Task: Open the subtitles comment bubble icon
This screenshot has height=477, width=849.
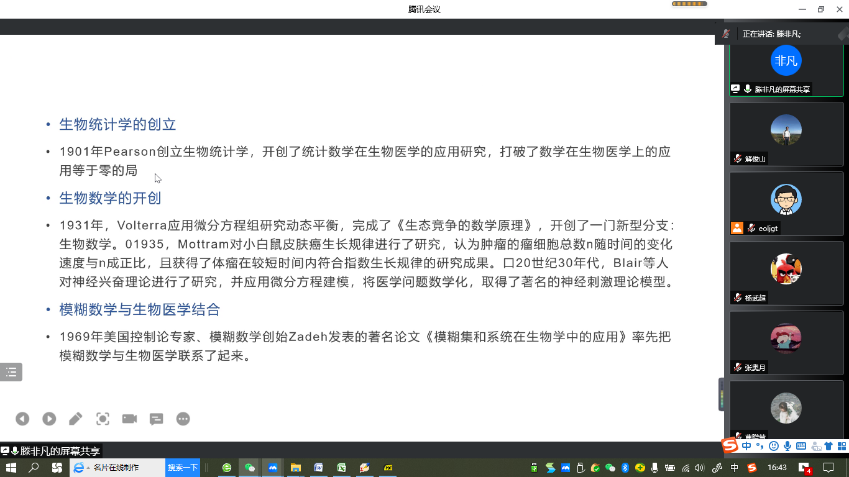Action: pos(156,419)
